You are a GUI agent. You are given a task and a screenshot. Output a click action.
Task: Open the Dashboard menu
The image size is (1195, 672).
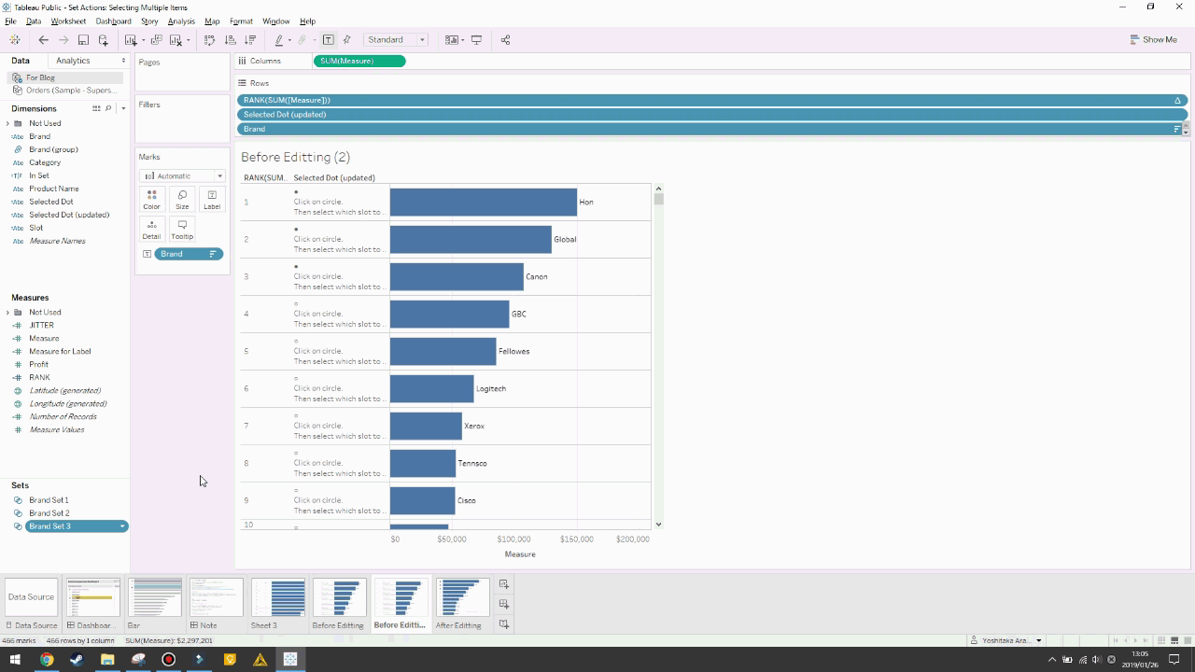pyautogui.click(x=113, y=21)
